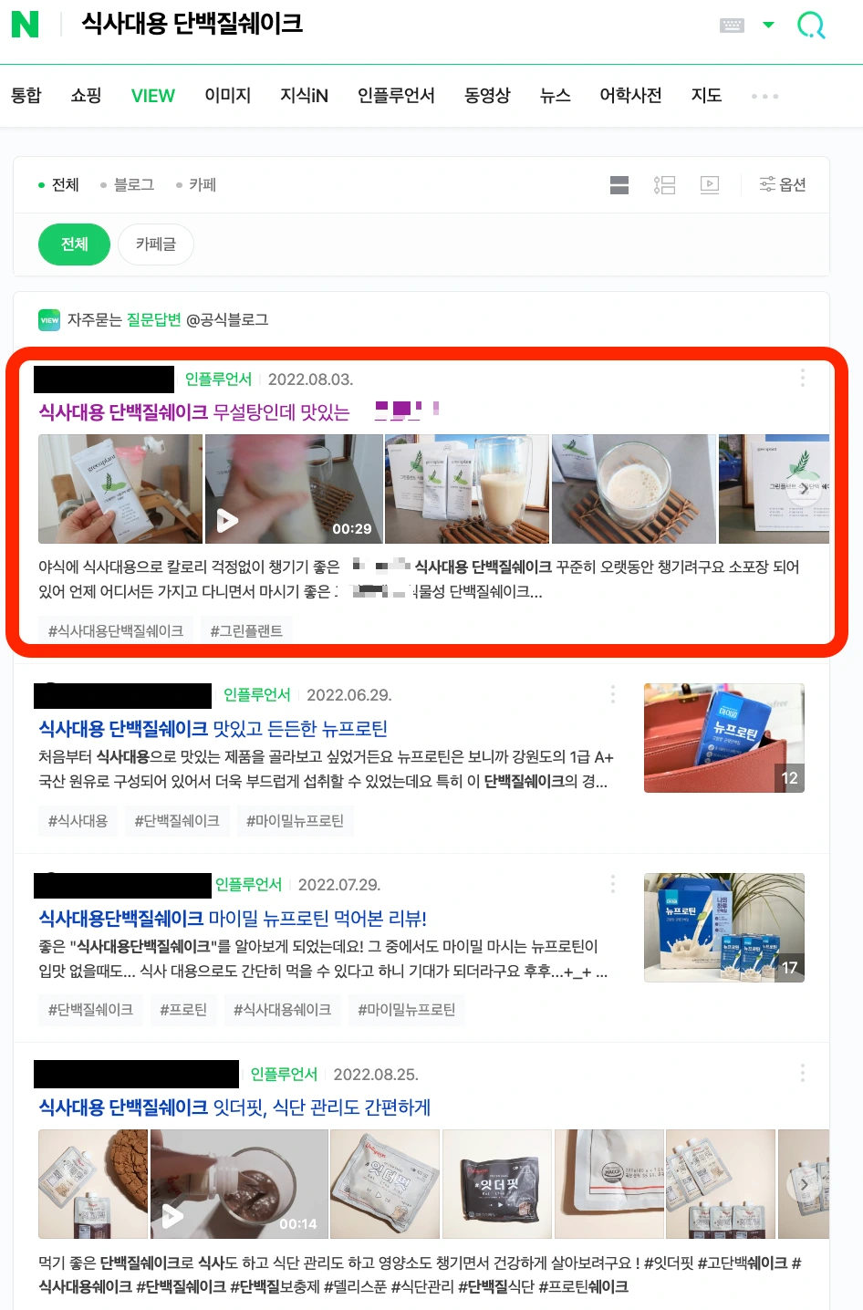Show next images in 잇더핏 carousel
The image size is (863, 1310).
[x=803, y=1184]
